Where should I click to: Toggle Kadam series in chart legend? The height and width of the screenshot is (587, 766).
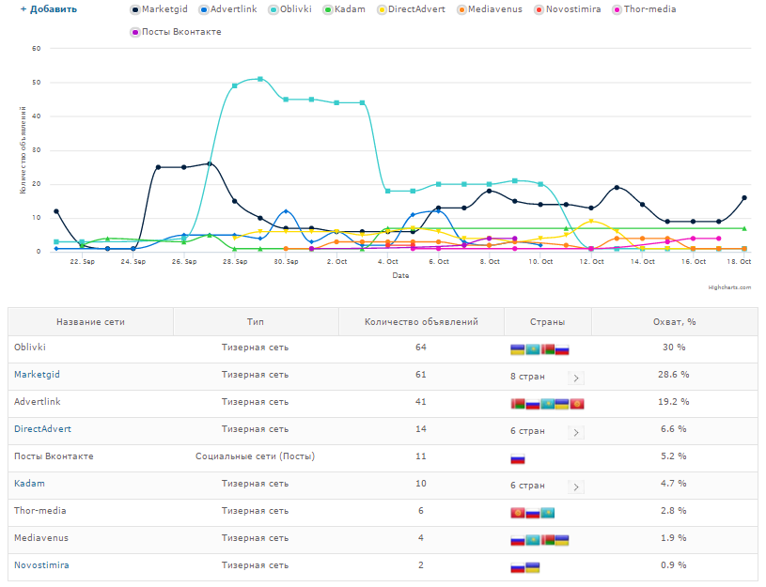coord(344,9)
